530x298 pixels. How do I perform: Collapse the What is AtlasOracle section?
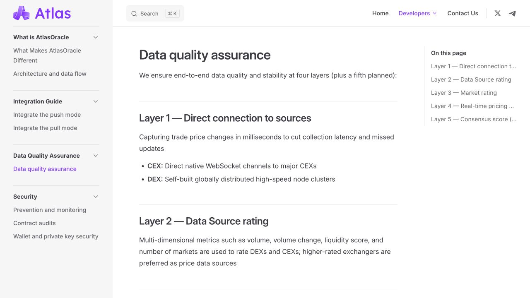[x=96, y=37]
